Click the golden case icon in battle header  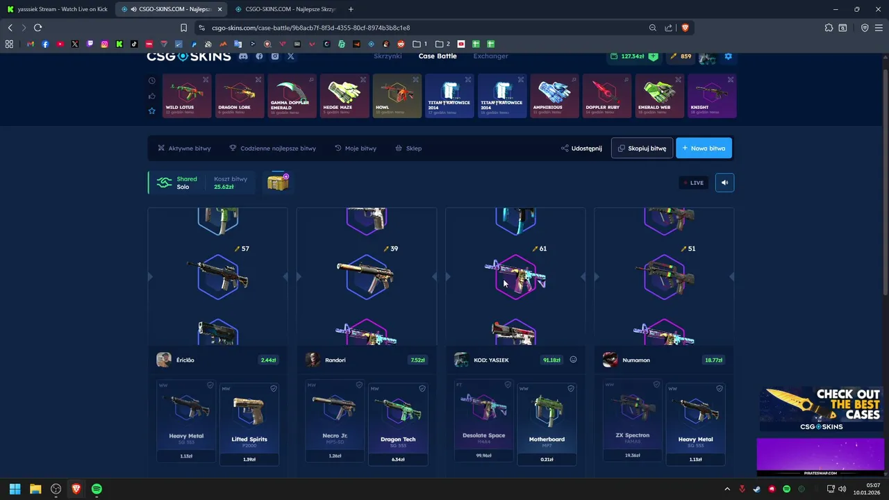(x=278, y=183)
